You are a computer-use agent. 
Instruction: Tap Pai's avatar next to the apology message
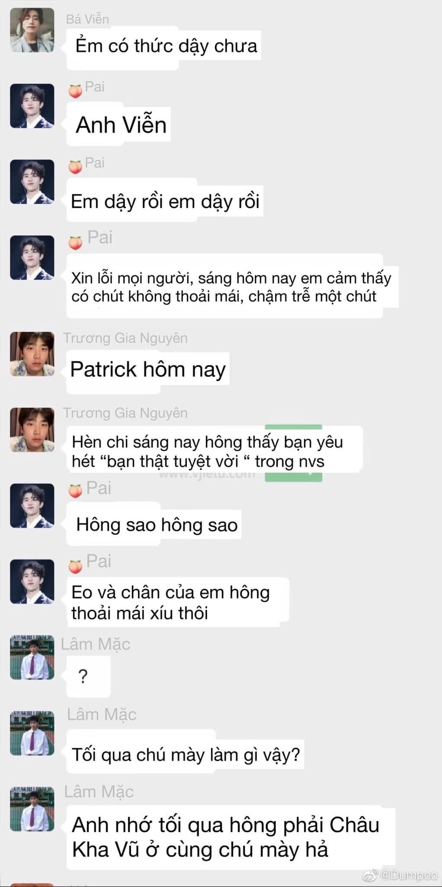(32, 258)
